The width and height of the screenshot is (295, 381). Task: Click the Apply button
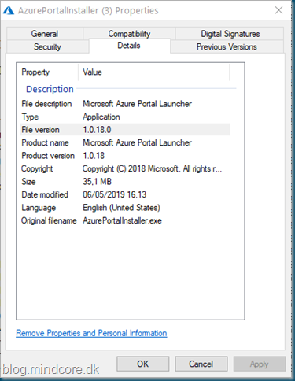coord(260,364)
